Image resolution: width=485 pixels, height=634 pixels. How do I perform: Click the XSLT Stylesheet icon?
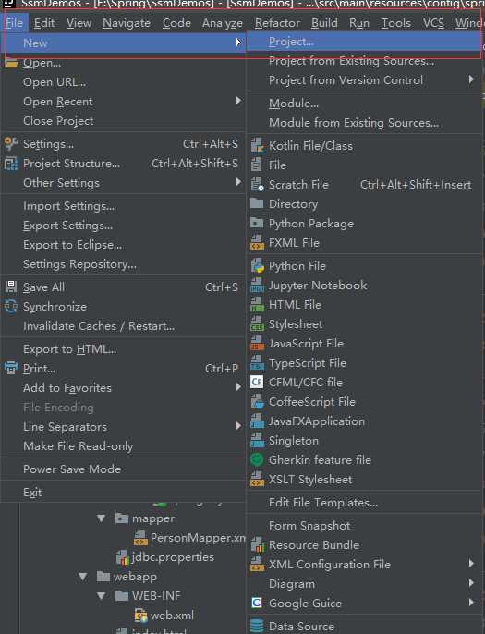tap(257, 479)
